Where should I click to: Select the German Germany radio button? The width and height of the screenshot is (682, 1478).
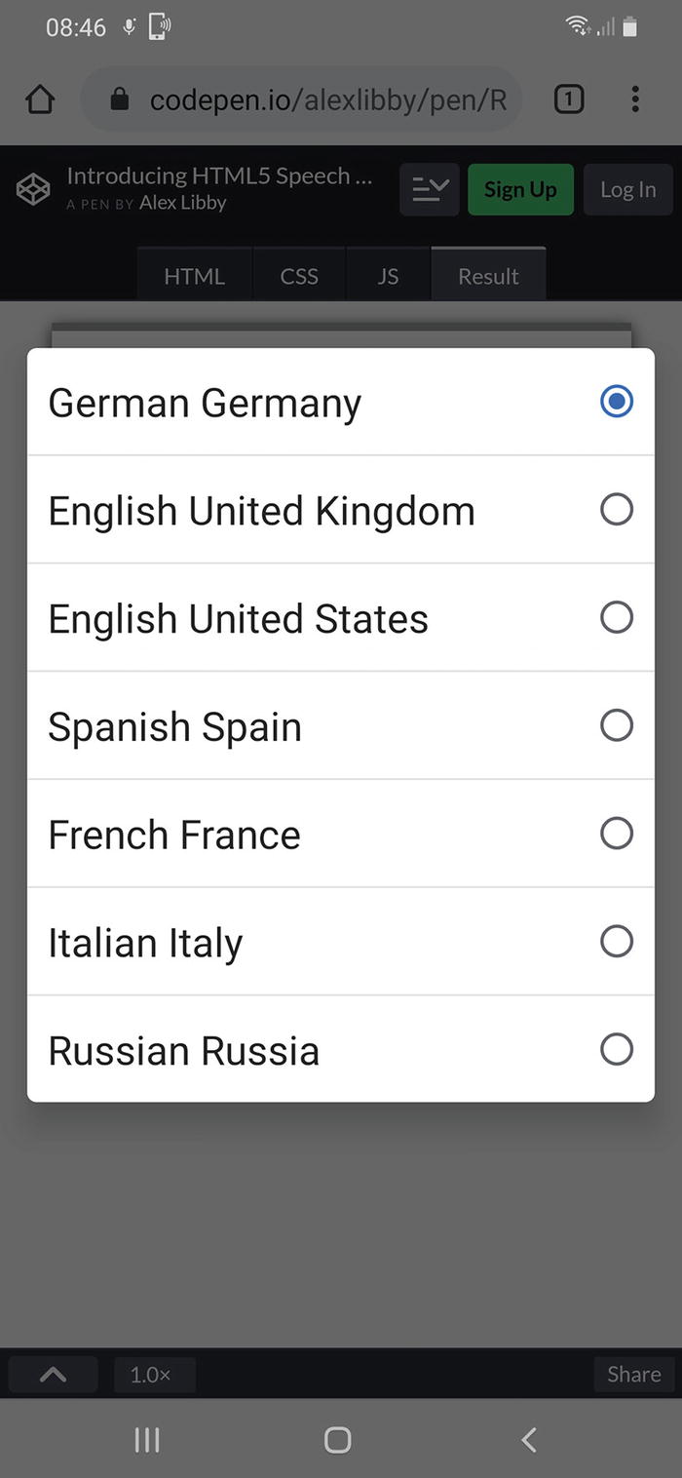616,402
